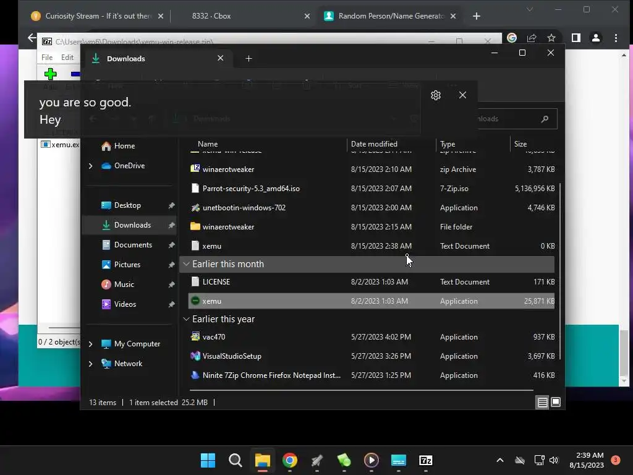Open a new Chrome tab
This screenshot has height=475, width=633.
click(477, 16)
